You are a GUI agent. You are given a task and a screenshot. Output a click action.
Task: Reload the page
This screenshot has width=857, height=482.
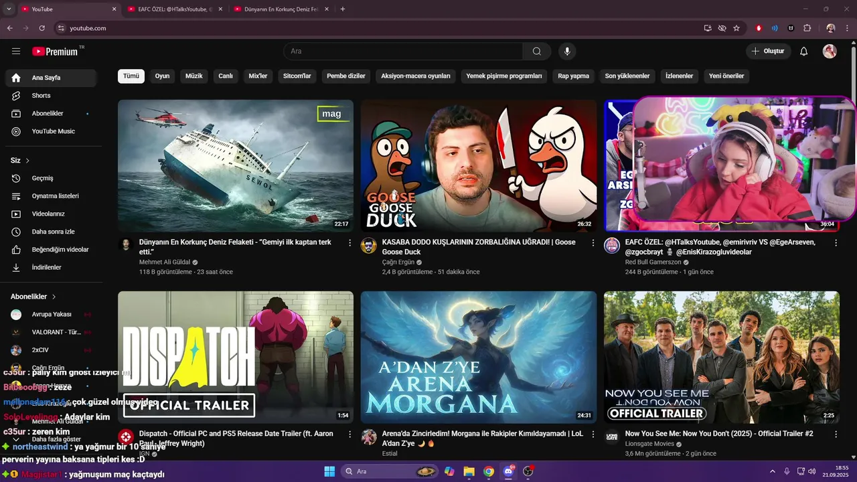point(42,28)
